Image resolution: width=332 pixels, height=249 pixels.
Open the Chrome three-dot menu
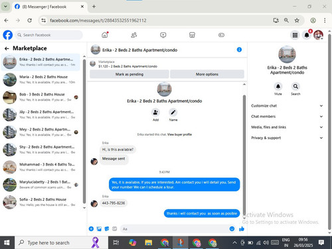tap(325, 21)
